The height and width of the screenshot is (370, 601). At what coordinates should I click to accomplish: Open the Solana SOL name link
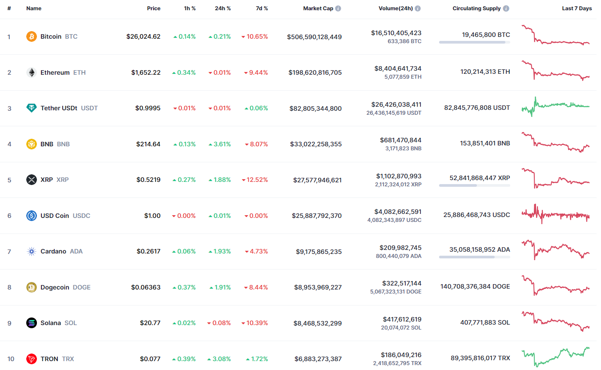[x=50, y=323]
